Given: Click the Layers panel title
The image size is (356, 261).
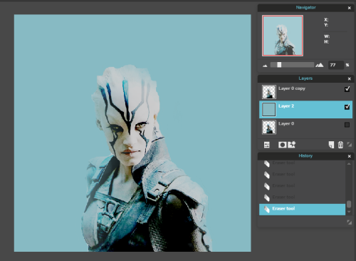Looking at the screenshot, I should pos(305,78).
